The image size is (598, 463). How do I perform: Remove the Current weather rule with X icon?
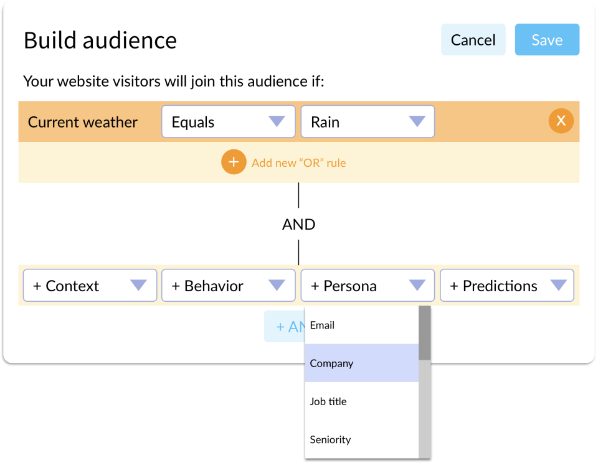coord(561,121)
